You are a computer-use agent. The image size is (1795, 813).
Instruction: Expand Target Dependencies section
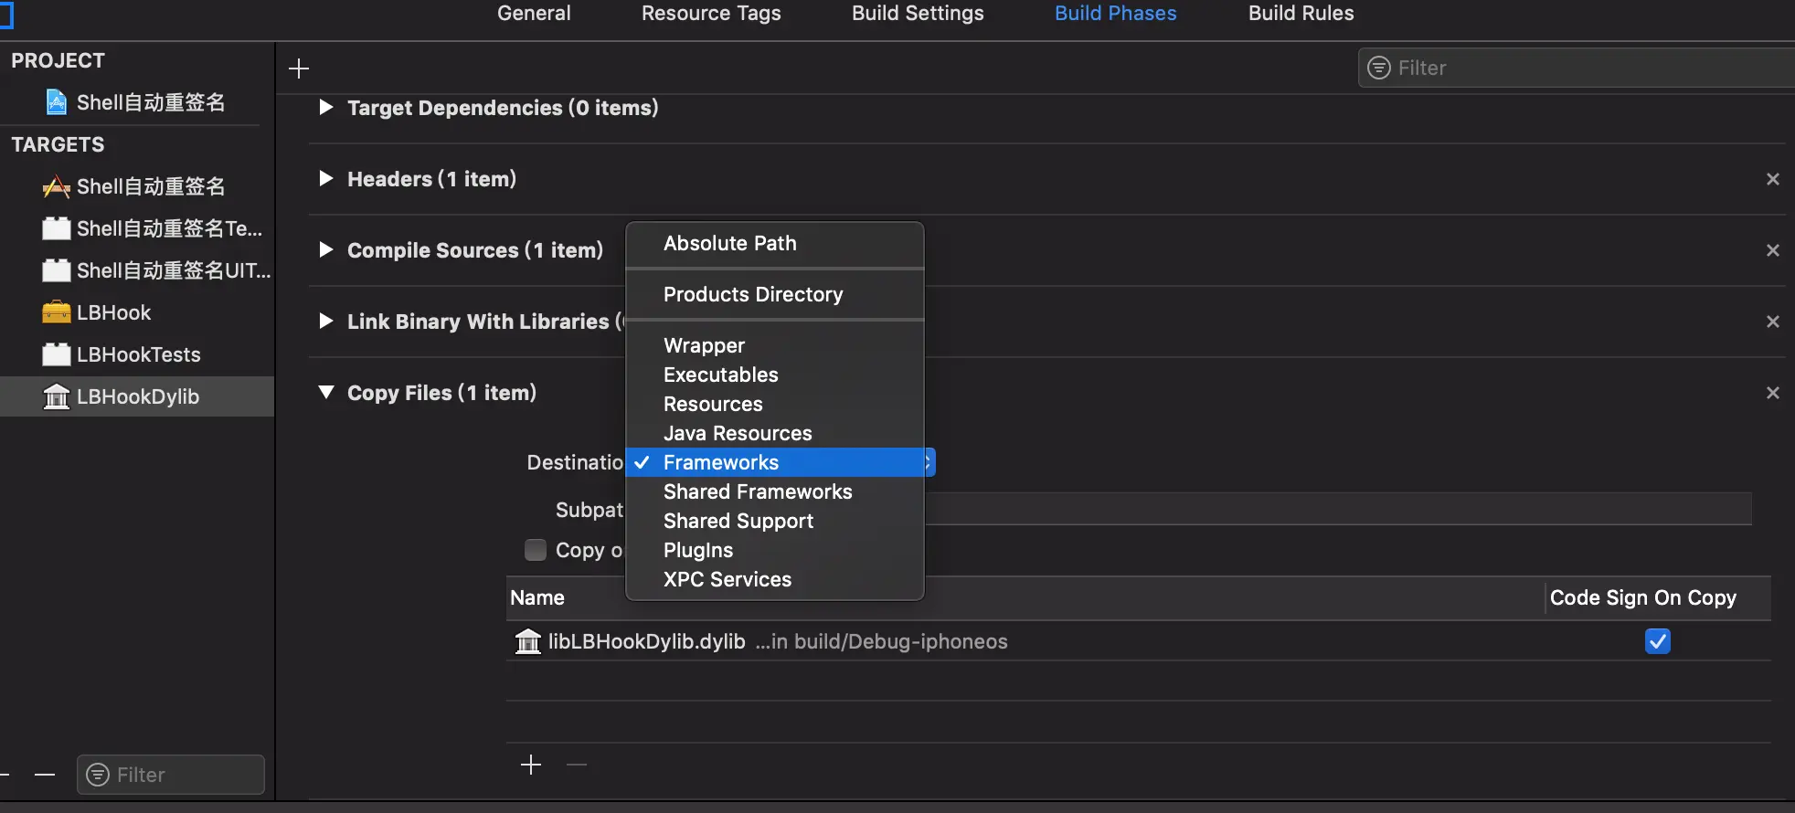(x=326, y=108)
